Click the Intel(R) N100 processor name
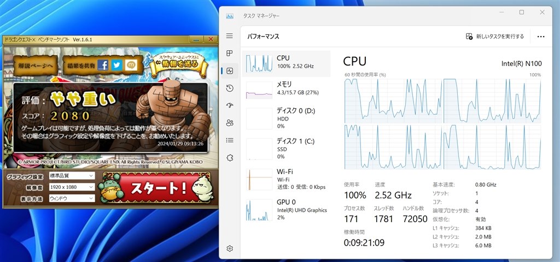The image size is (560, 262). tap(521, 64)
